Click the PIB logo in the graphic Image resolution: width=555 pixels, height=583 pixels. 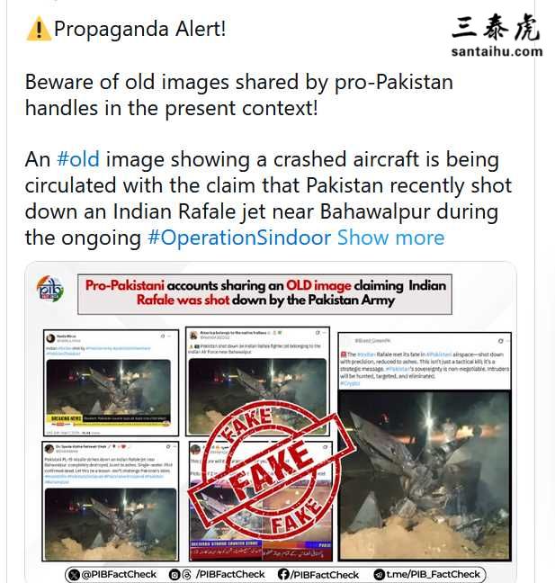[49, 289]
